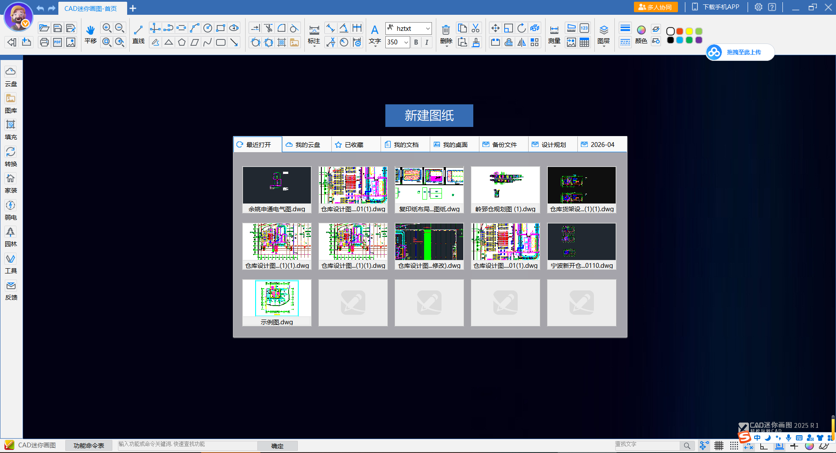
Task: Click the hatch fill toolbar icon
Action: [282, 42]
